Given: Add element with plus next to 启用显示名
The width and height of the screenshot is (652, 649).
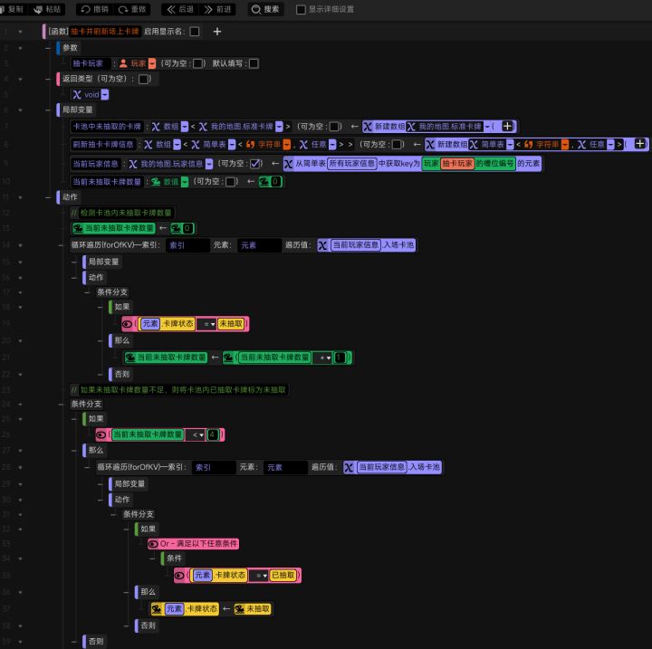Looking at the screenshot, I should 217,32.
